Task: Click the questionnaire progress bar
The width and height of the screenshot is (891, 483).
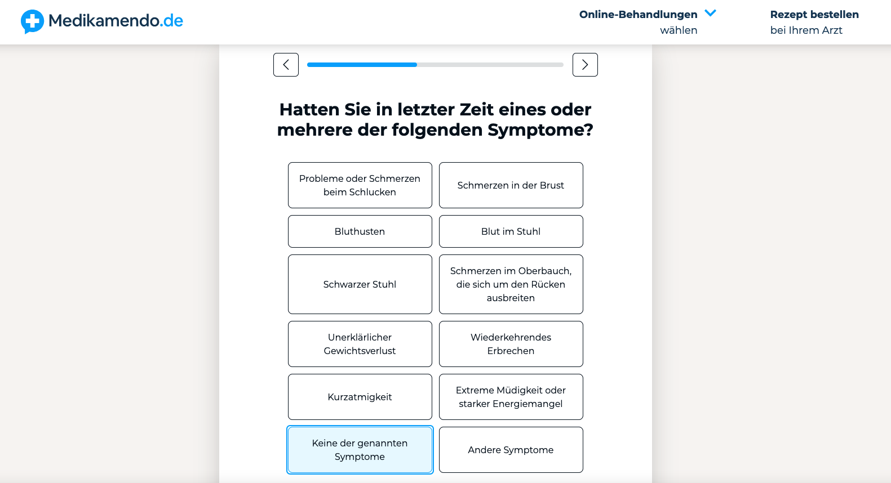Action: (x=435, y=65)
